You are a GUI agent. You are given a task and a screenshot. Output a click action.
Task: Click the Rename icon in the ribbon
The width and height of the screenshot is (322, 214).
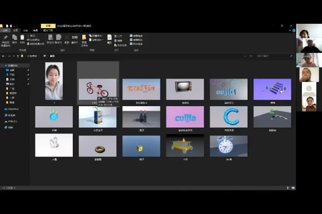click(74, 38)
